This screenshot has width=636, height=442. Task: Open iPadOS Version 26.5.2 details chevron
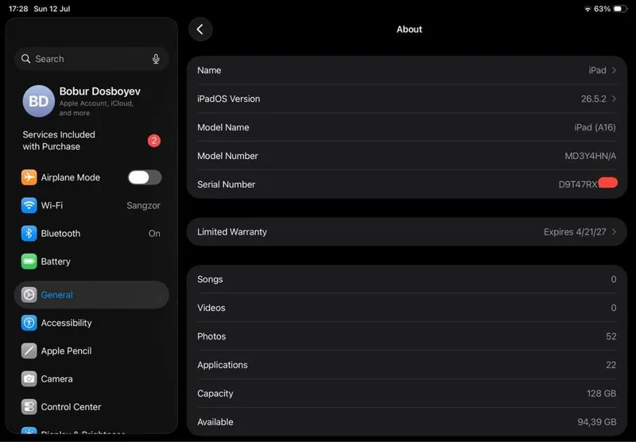[614, 99]
